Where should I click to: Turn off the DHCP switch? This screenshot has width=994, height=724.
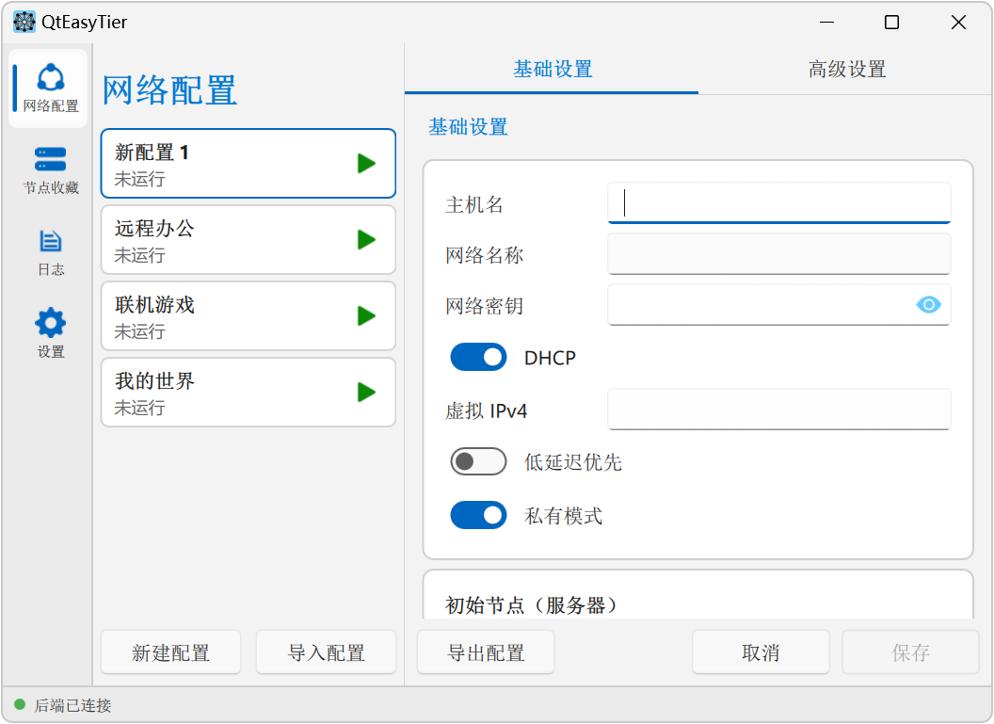pyautogui.click(x=478, y=358)
